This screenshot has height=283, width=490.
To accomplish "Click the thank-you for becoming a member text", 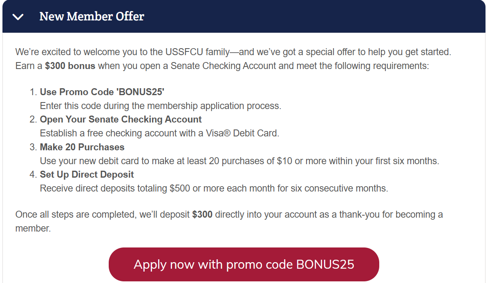I will [x=229, y=221].
